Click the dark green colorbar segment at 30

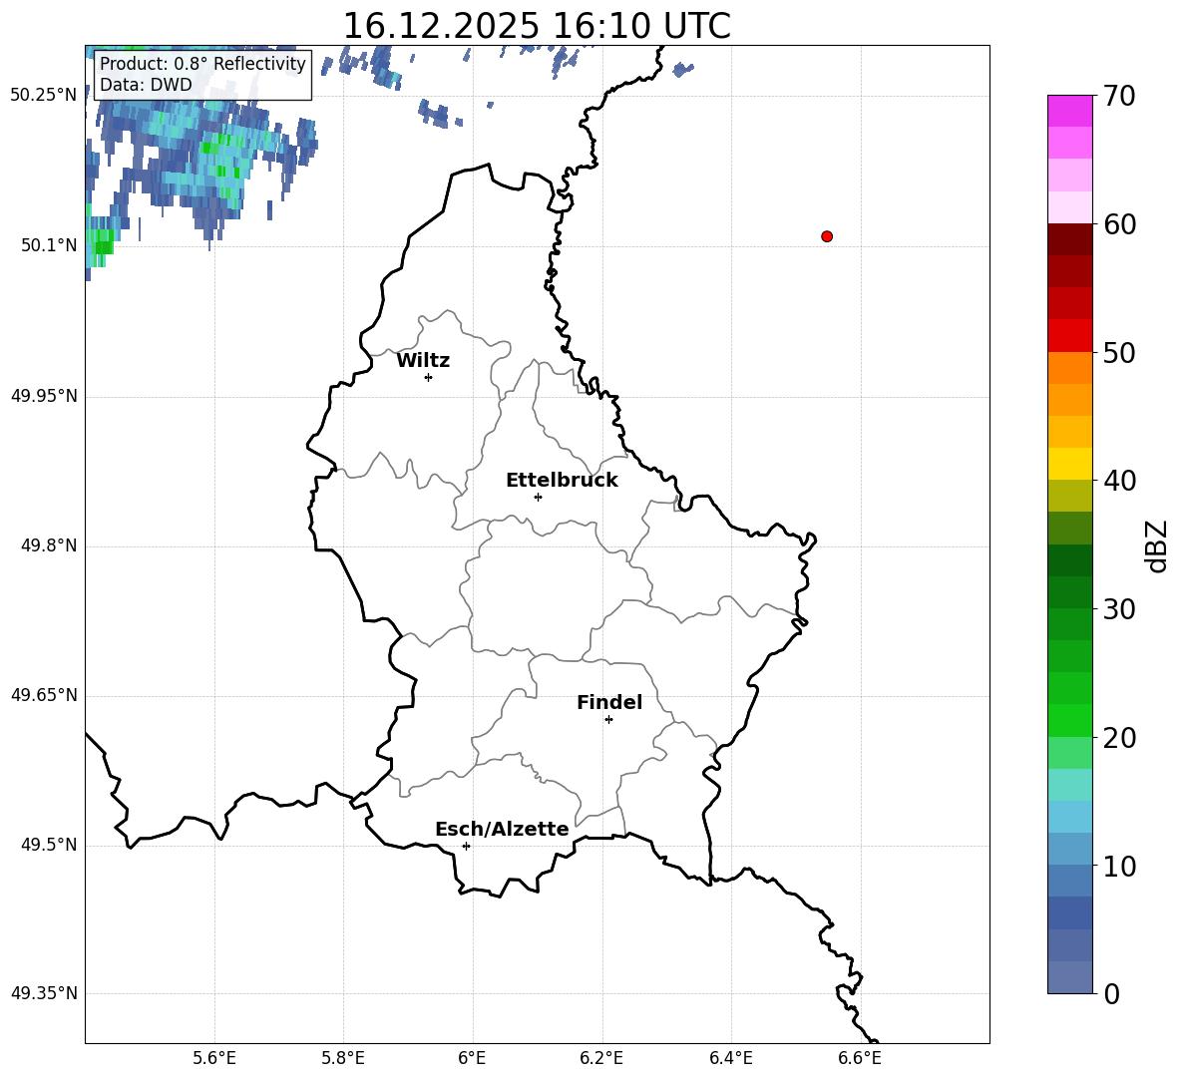point(1069,592)
